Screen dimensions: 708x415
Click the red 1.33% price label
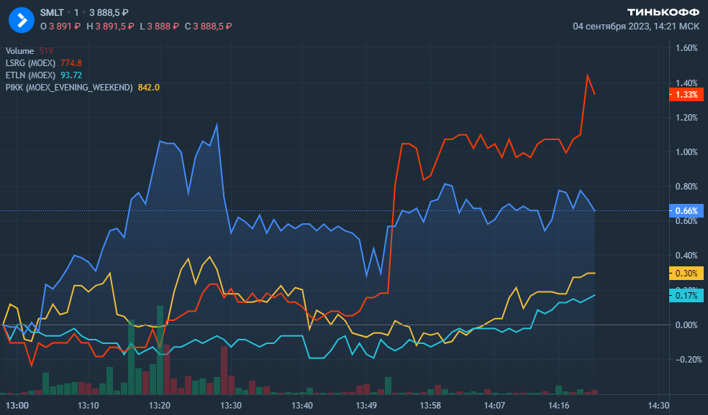(x=687, y=95)
